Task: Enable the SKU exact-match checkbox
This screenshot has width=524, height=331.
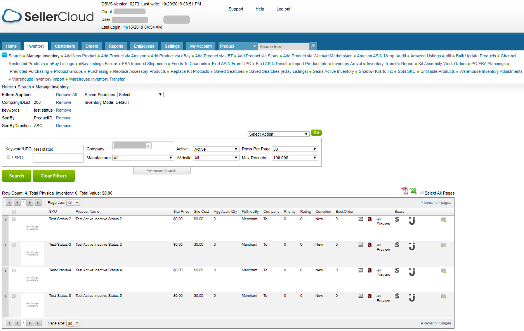Action: click(x=9, y=157)
